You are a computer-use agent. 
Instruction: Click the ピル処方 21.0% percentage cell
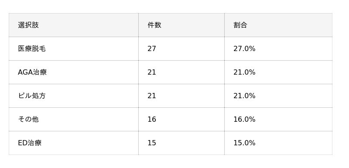278,96
